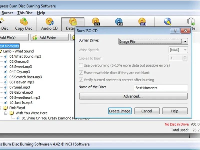The width and height of the screenshot is (200, 150).
Task: Click the Create Image button
Action: coord(120,111)
